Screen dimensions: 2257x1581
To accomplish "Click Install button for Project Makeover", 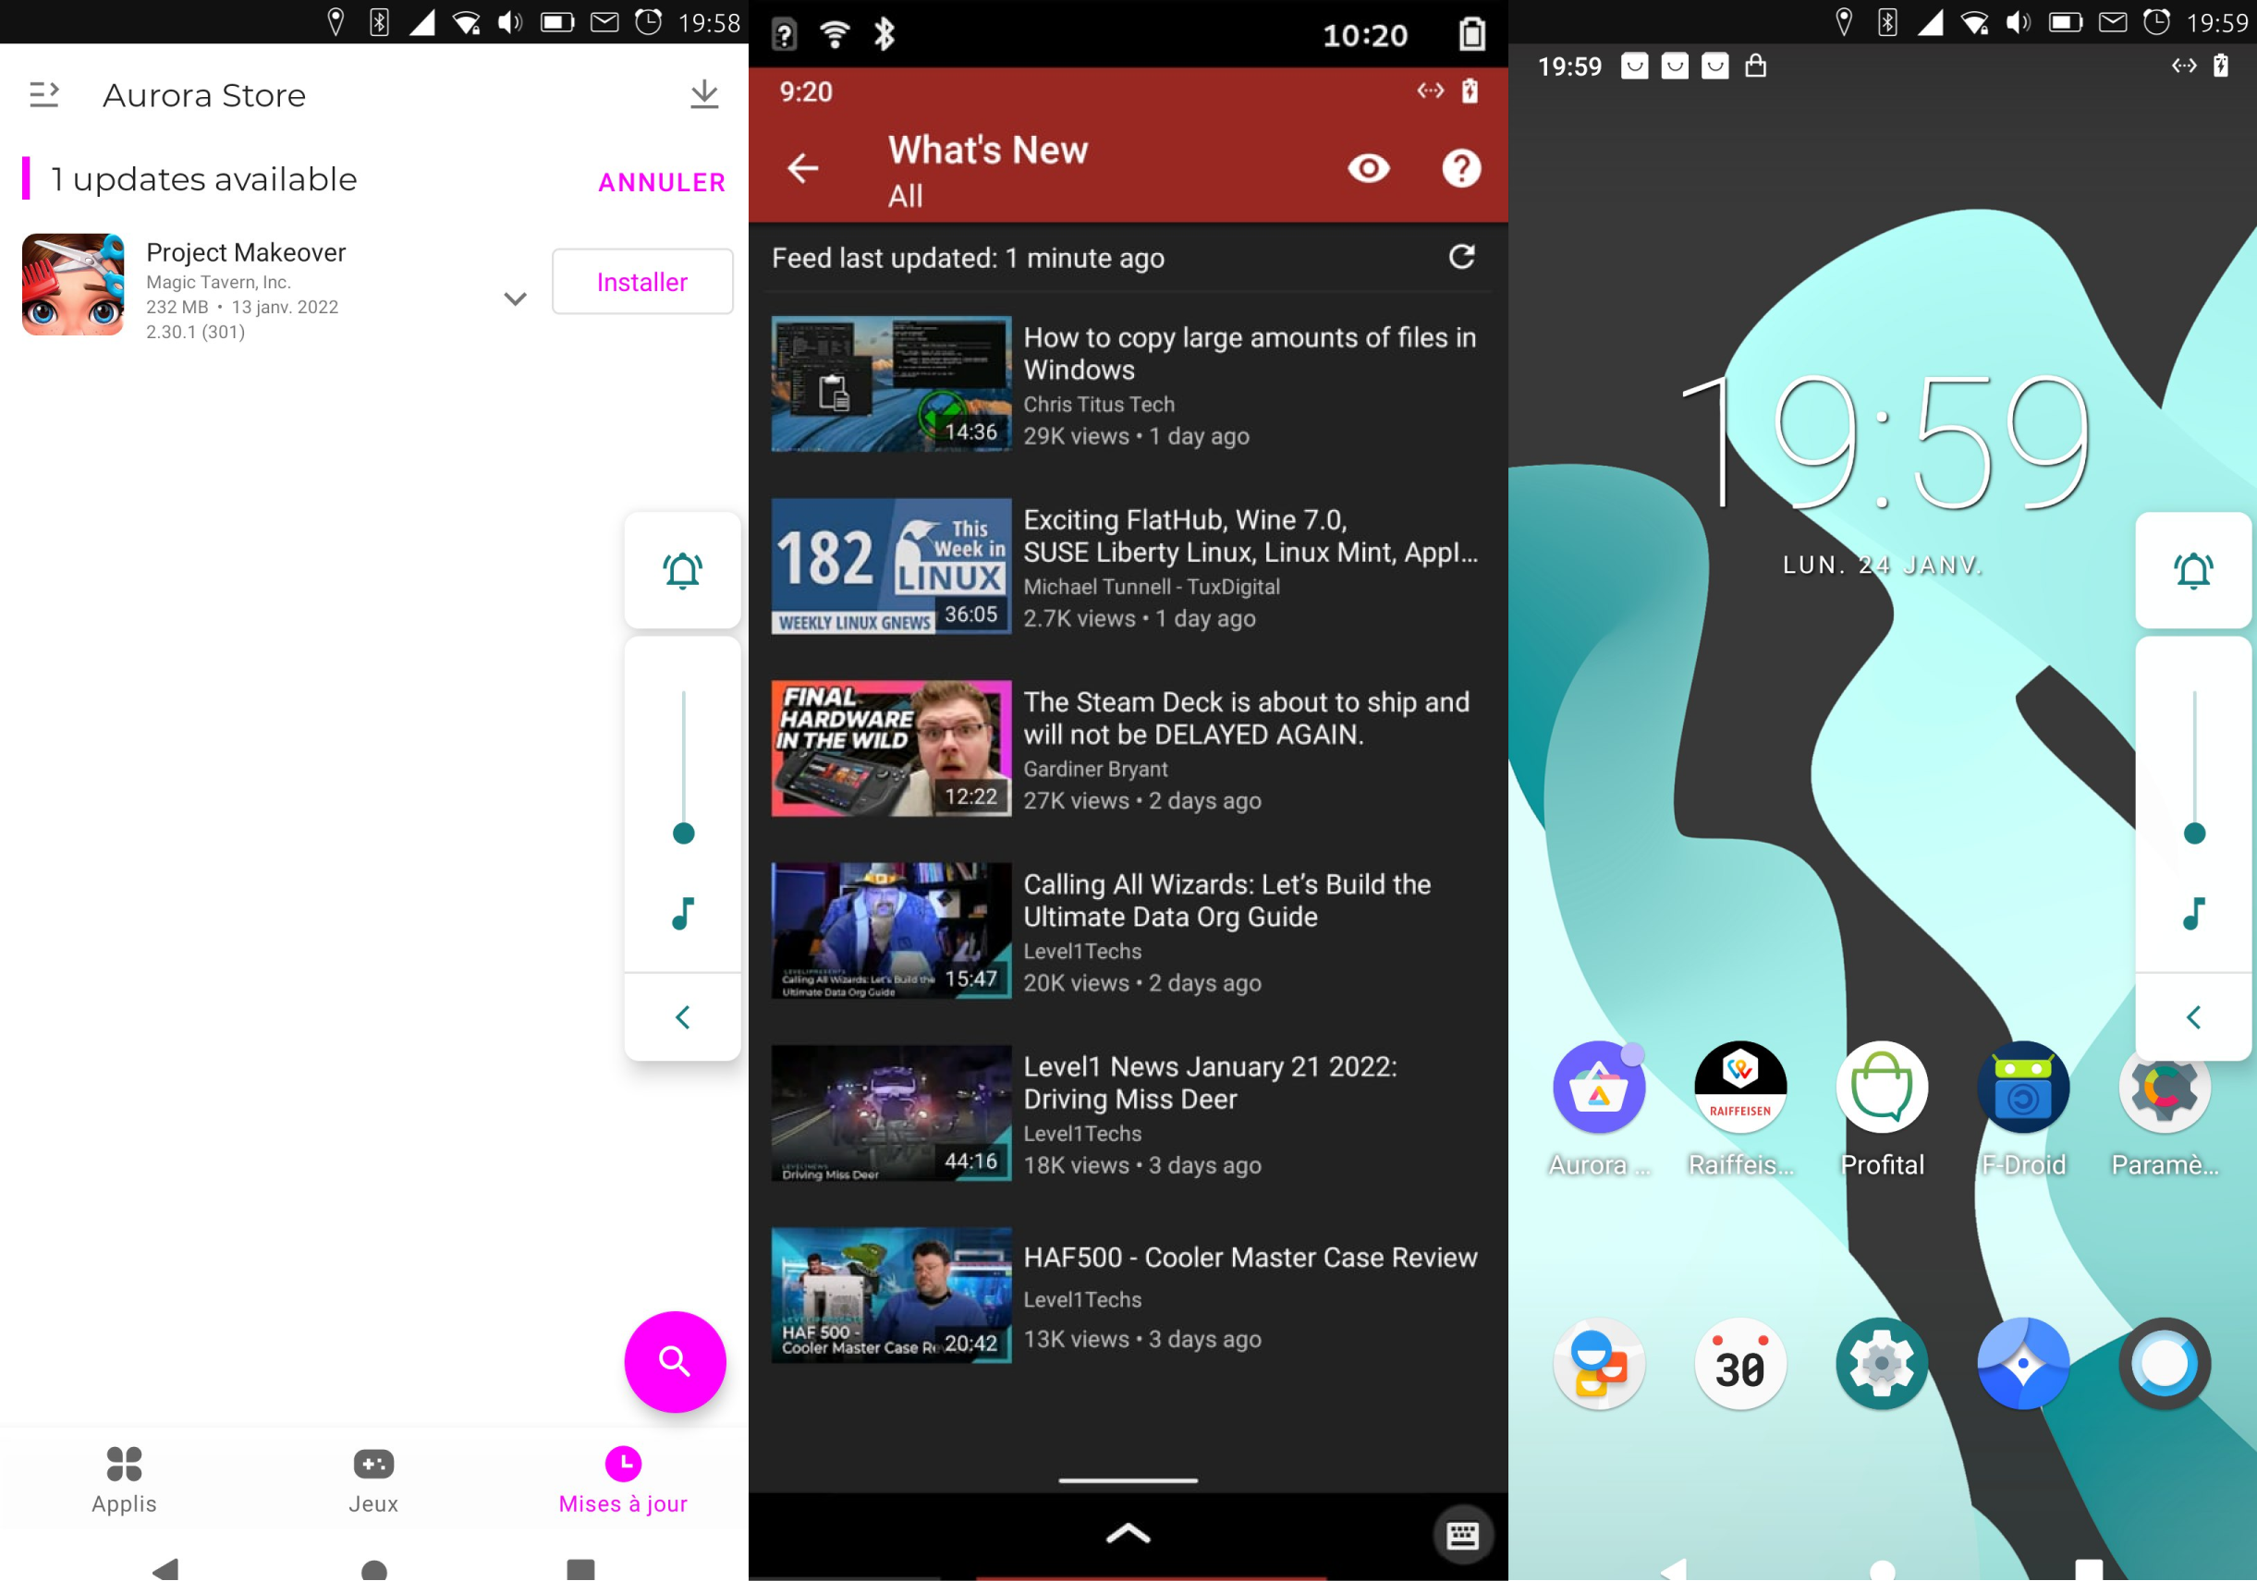I will coord(641,283).
